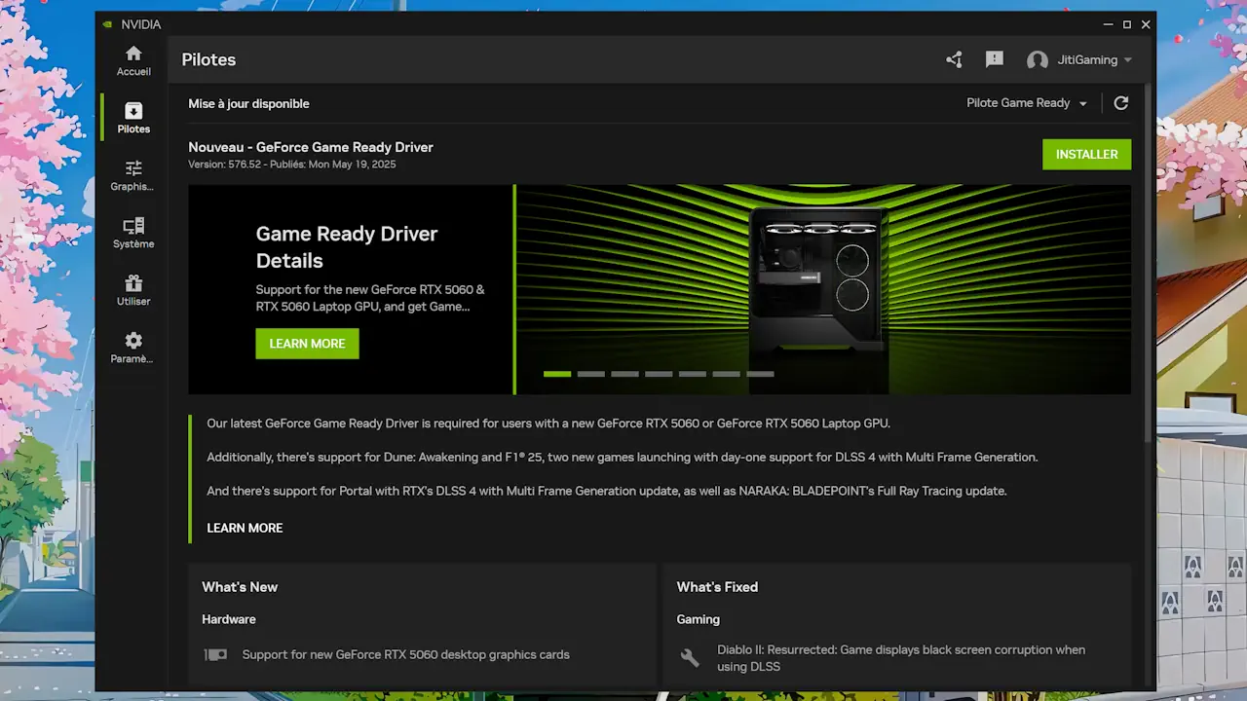Click the 'What's Fixed' heading
The image size is (1247, 701).
[x=717, y=587]
